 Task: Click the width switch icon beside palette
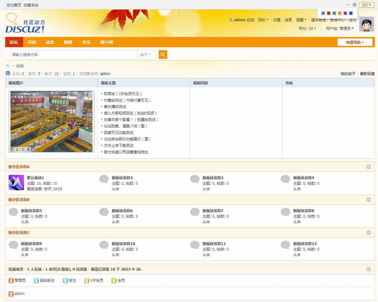[348, 5]
